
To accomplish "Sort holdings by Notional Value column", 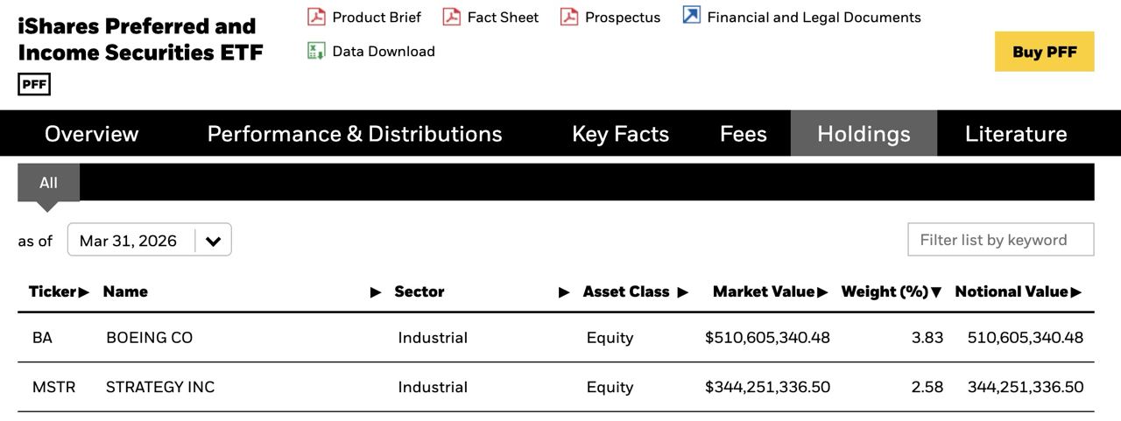I will coord(1012,292).
